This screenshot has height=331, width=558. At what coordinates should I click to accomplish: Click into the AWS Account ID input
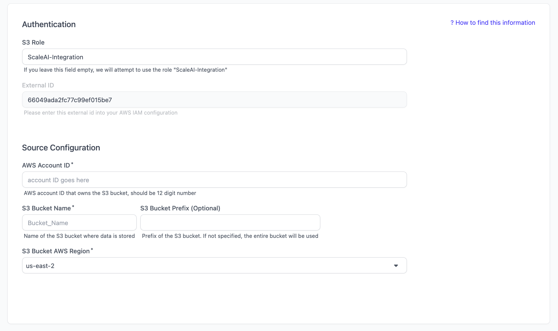214,180
